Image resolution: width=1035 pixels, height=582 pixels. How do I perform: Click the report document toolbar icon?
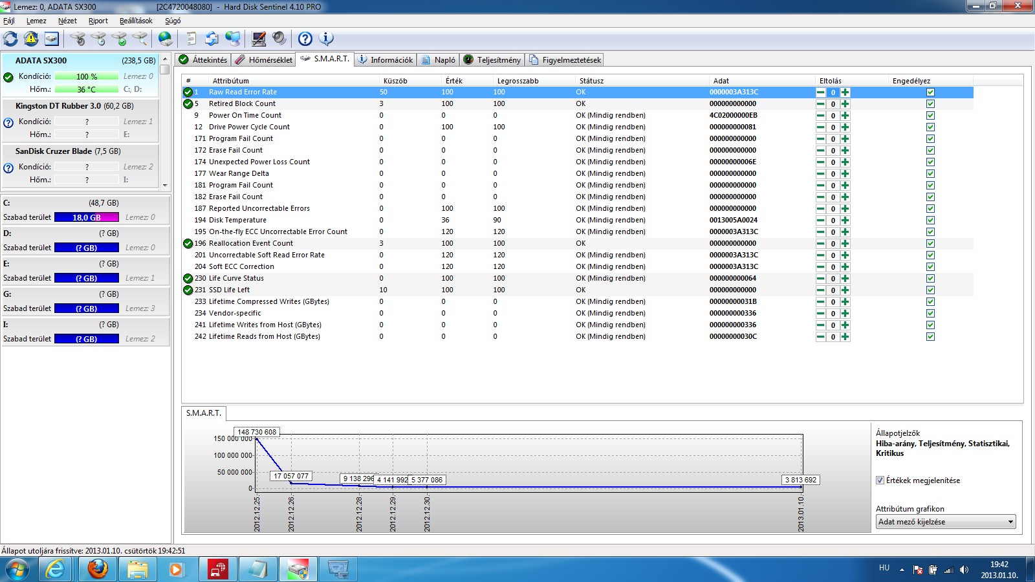pyautogui.click(x=191, y=39)
